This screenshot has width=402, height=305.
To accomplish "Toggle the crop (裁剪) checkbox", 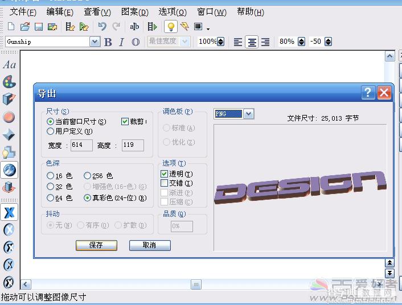I will [125, 121].
